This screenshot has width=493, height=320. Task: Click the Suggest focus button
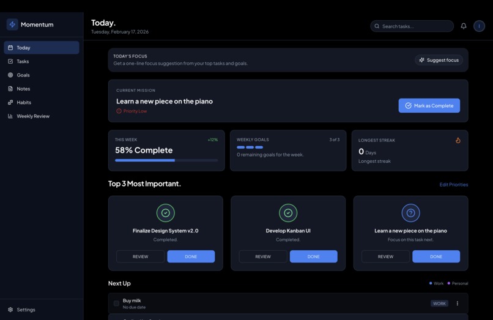439,60
